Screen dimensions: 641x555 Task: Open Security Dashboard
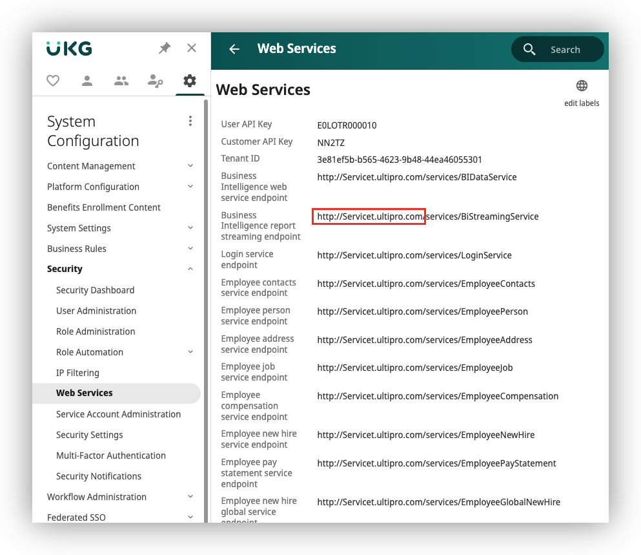click(96, 290)
